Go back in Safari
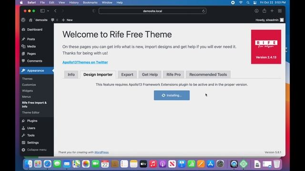The image size is (305, 171). click(x=55, y=11)
